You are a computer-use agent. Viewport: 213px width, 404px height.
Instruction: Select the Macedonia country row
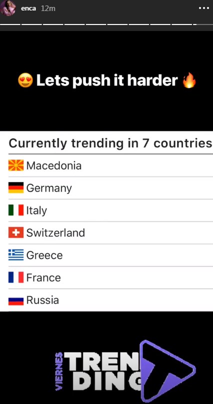tap(110, 165)
